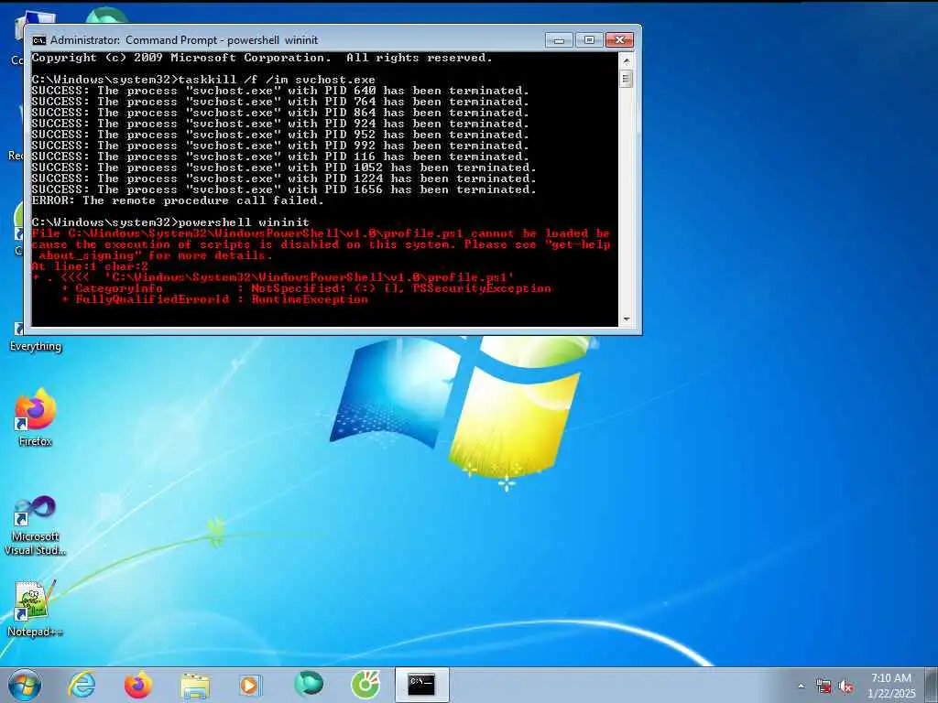
Task: Open the clock showing 7:10 AM
Action: pos(890,685)
